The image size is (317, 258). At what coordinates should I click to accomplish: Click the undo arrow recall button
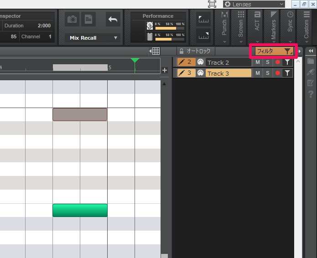coord(113,19)
